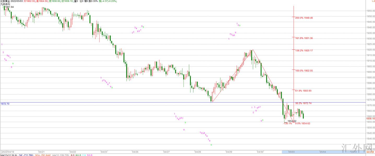Click the MACD(12,26,9) indicator label

coord(9,155)
